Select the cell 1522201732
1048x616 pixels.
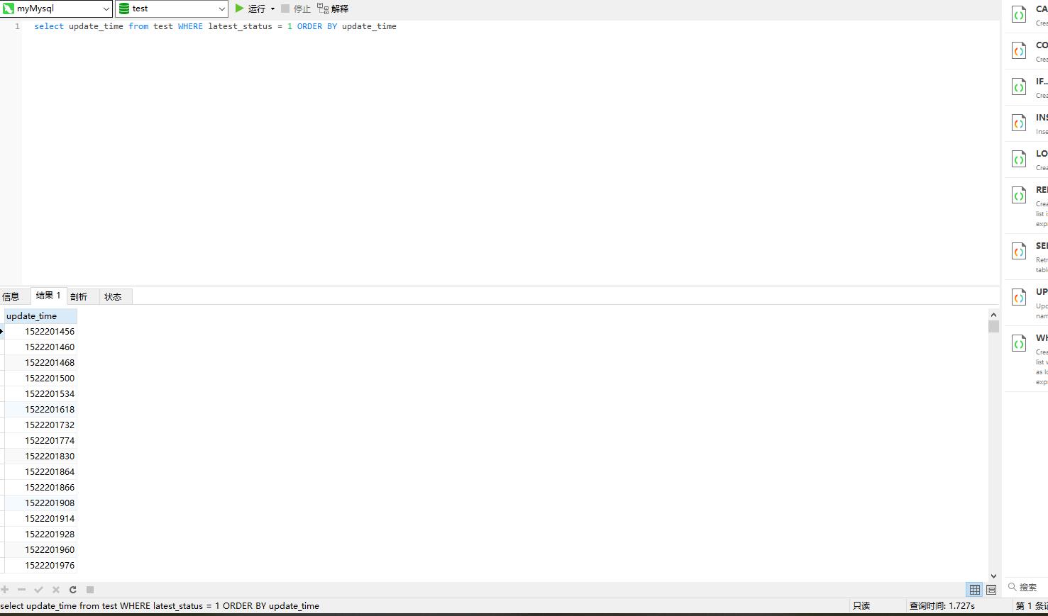[40, 425]
